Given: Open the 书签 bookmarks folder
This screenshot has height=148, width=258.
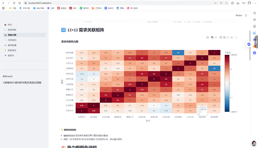Looking at the screenshot, I should tap(13, 8).
